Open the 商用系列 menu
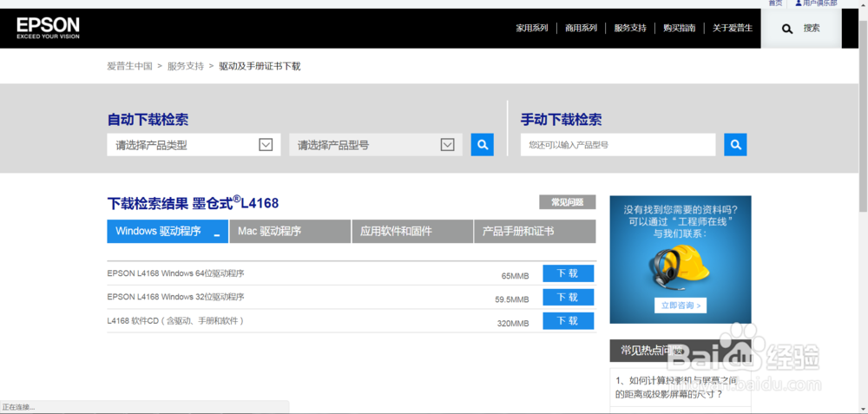This screenshot has height=414, width=868. coord(581,29)
